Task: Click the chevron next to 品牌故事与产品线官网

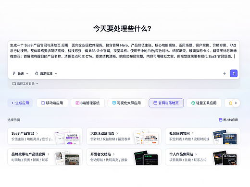Action: coord(48,154)
